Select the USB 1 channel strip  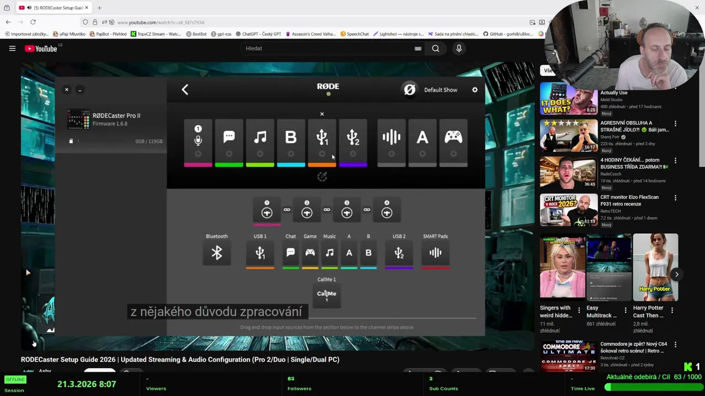pyautogui.click(x=322, y=142)
